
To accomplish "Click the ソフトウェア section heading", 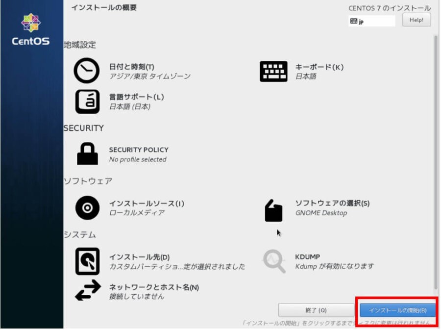I will 88,181.
